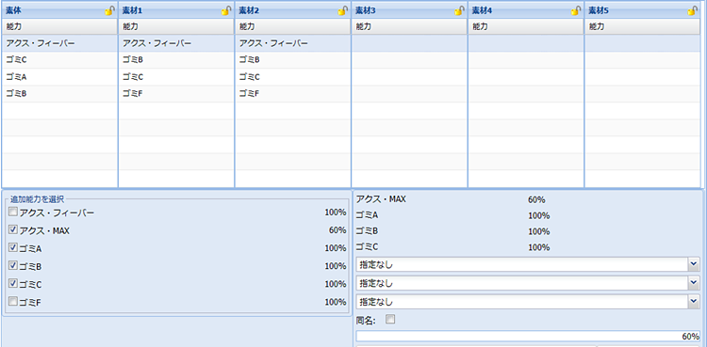Click the 能力 column header in 素材5
Image resolution: width=707 pixels, height=347 pixels.
click(643, 26)
